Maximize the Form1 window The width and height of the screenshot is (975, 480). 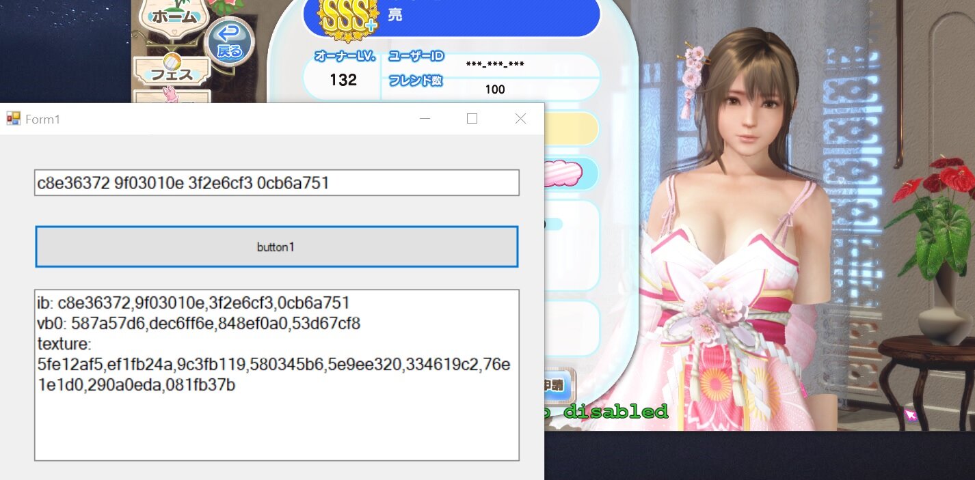tap(472, 119)
